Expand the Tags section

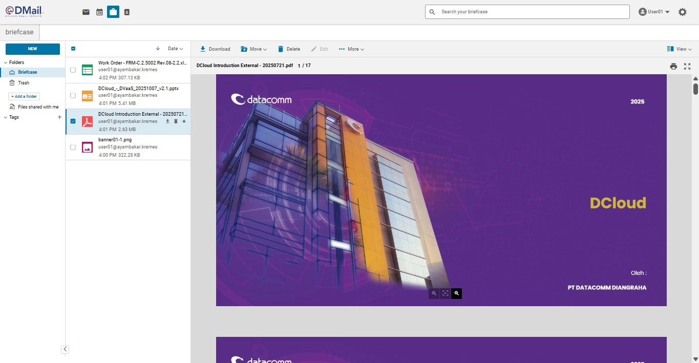pos(5,117)
